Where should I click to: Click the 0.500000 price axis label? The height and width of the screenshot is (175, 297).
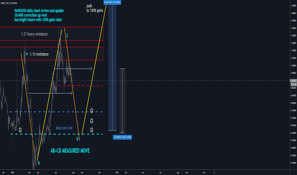(293, 148)
